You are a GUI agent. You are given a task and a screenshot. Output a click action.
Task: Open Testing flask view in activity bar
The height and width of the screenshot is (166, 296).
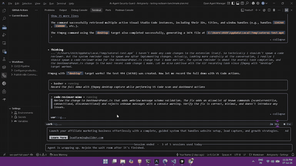click(x=4, y=59)
